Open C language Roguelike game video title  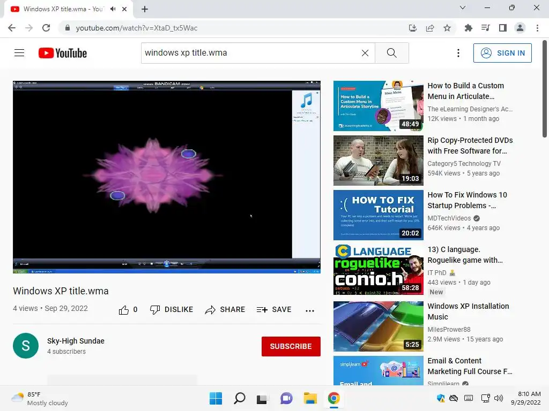coord(465,255)
